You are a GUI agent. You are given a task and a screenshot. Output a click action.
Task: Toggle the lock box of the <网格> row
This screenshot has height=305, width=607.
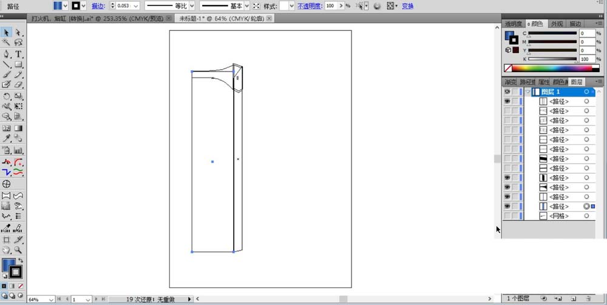click(x=515, y=216)
